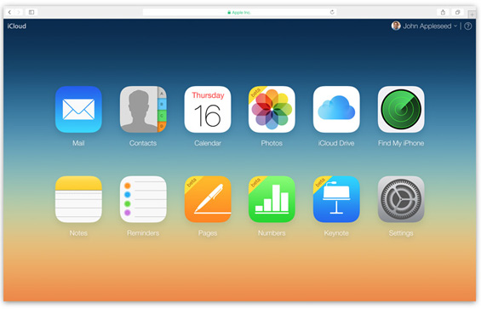Click the Safari share button

443,12
